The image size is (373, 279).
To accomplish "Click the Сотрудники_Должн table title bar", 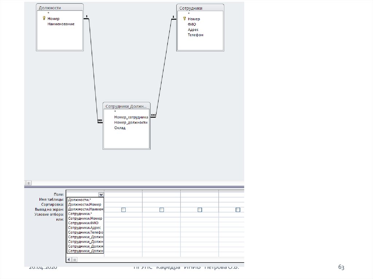I will tap(126, 106).
